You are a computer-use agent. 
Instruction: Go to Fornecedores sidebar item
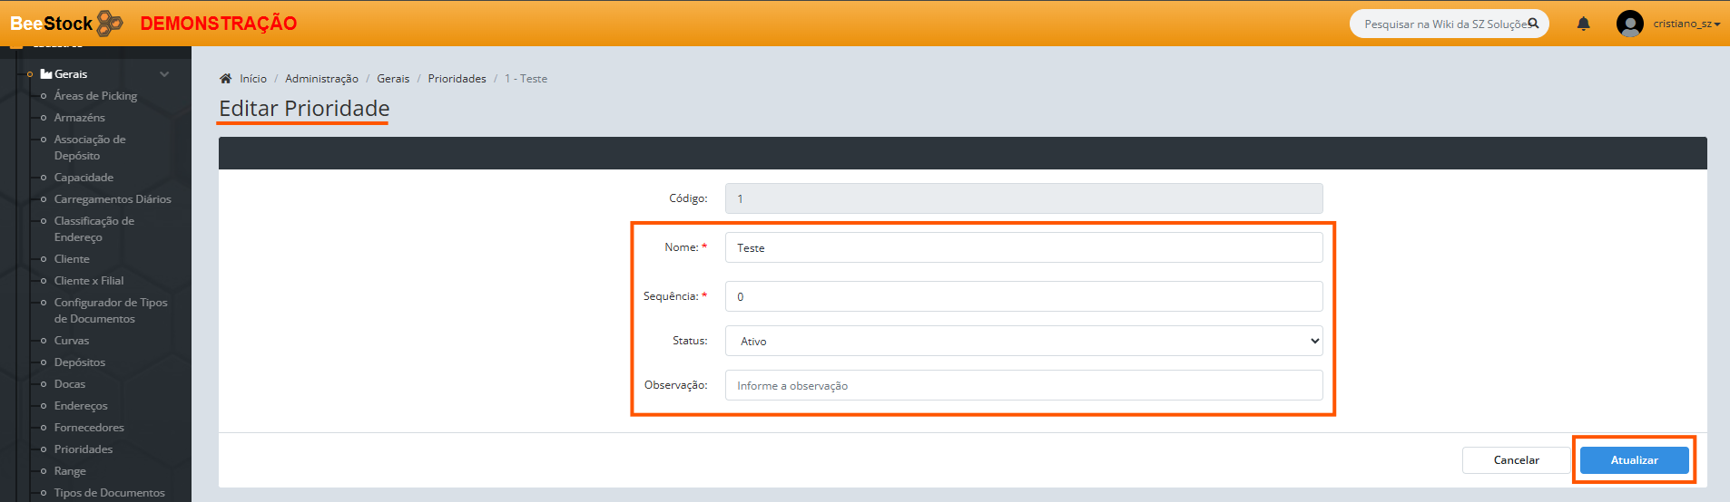pos(89,428)
